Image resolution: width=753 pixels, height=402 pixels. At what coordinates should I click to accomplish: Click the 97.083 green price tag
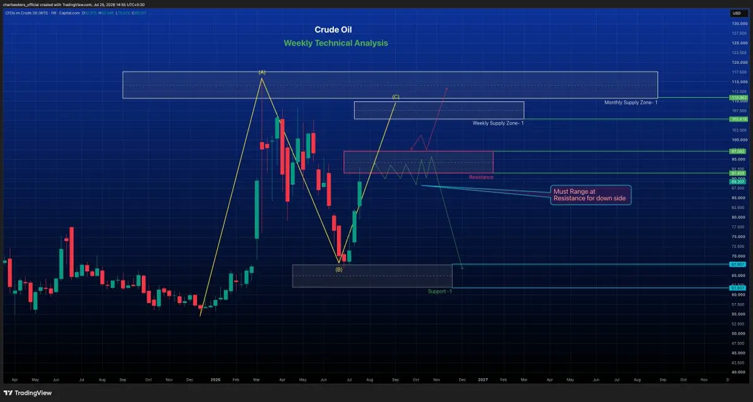(x=737, y=151)
